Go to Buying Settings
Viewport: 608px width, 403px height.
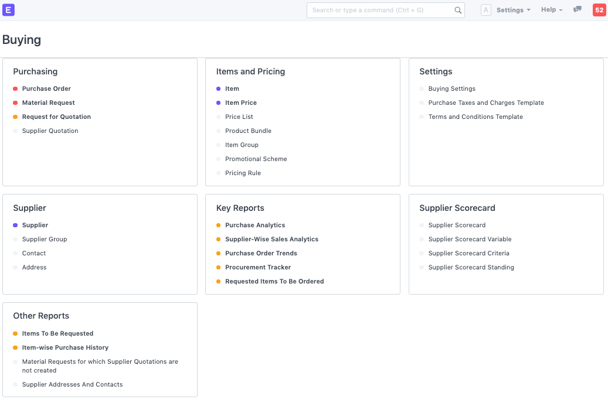pos(451,89)
